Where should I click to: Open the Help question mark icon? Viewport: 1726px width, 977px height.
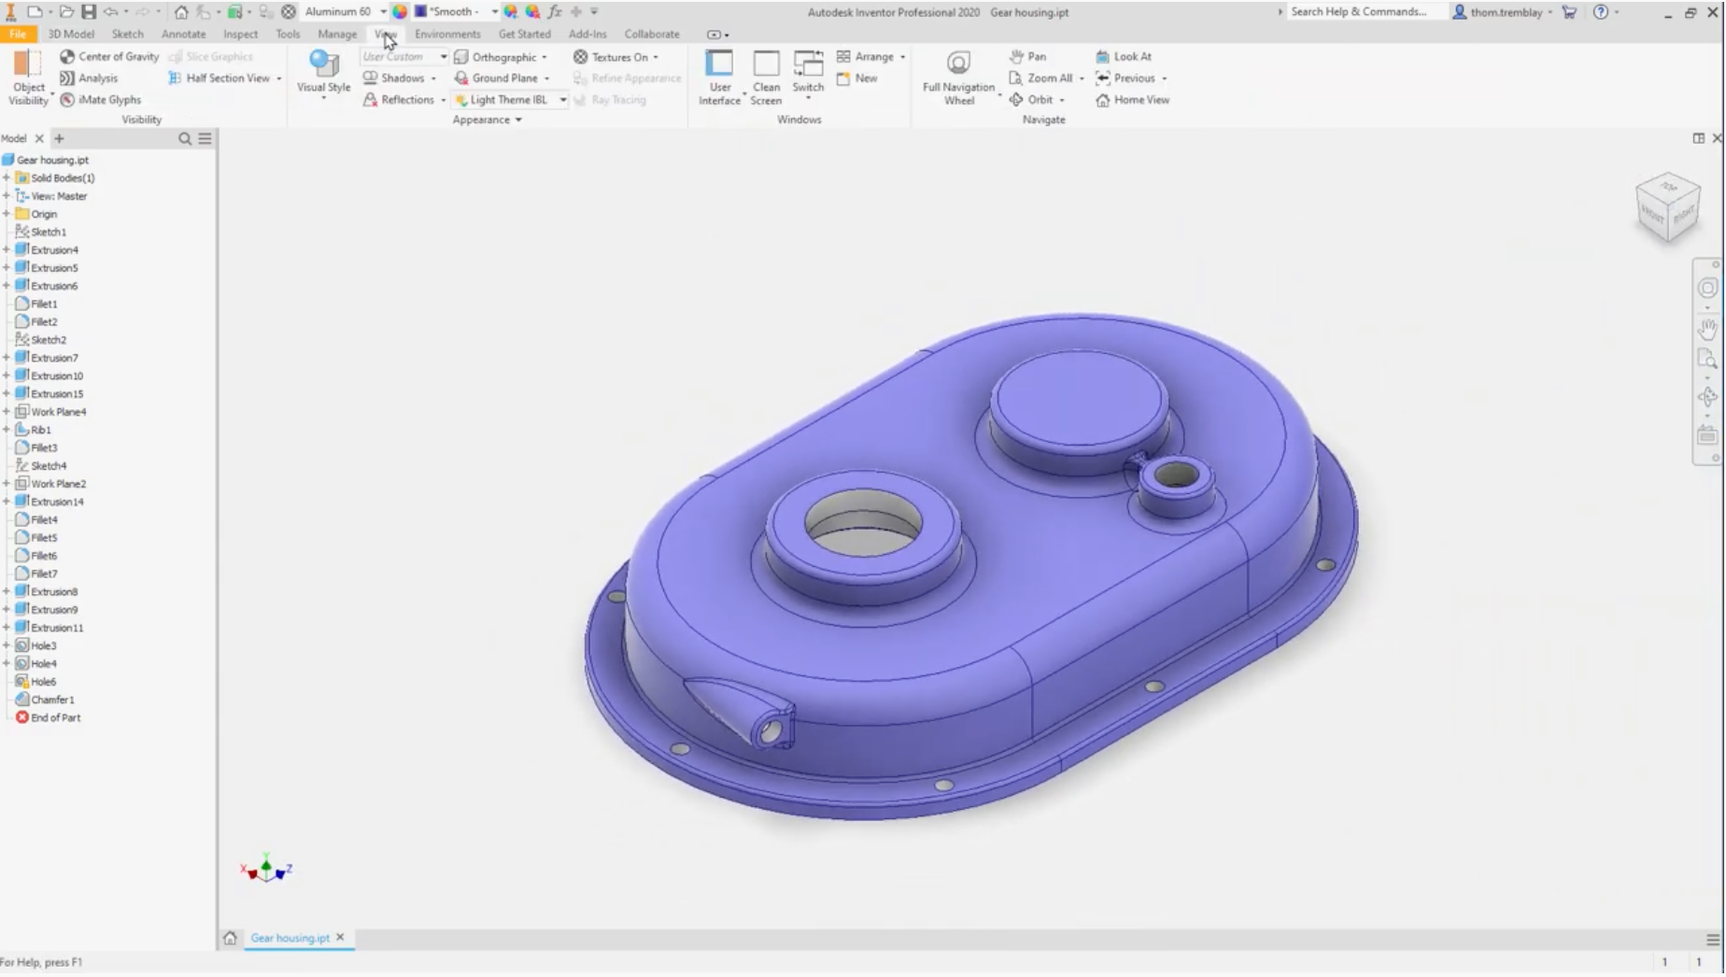(1601, 12)
